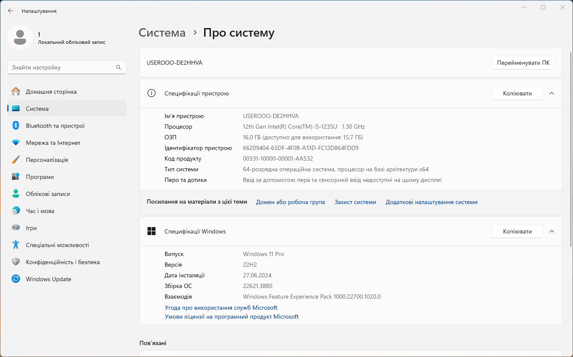Open Угода про використання служб Microsoft
Image resolution: width=573 pixels, height=357 pixels.
(221, 308)
